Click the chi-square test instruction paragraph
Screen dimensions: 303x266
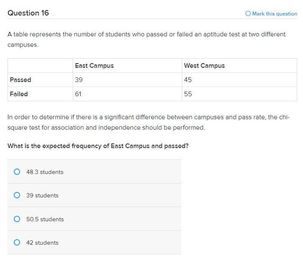pyautogui.click(x=148, y=122)
